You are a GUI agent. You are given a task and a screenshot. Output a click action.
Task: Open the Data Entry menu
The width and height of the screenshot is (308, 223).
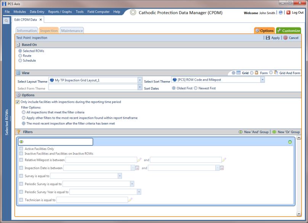(x=37, y=12)
